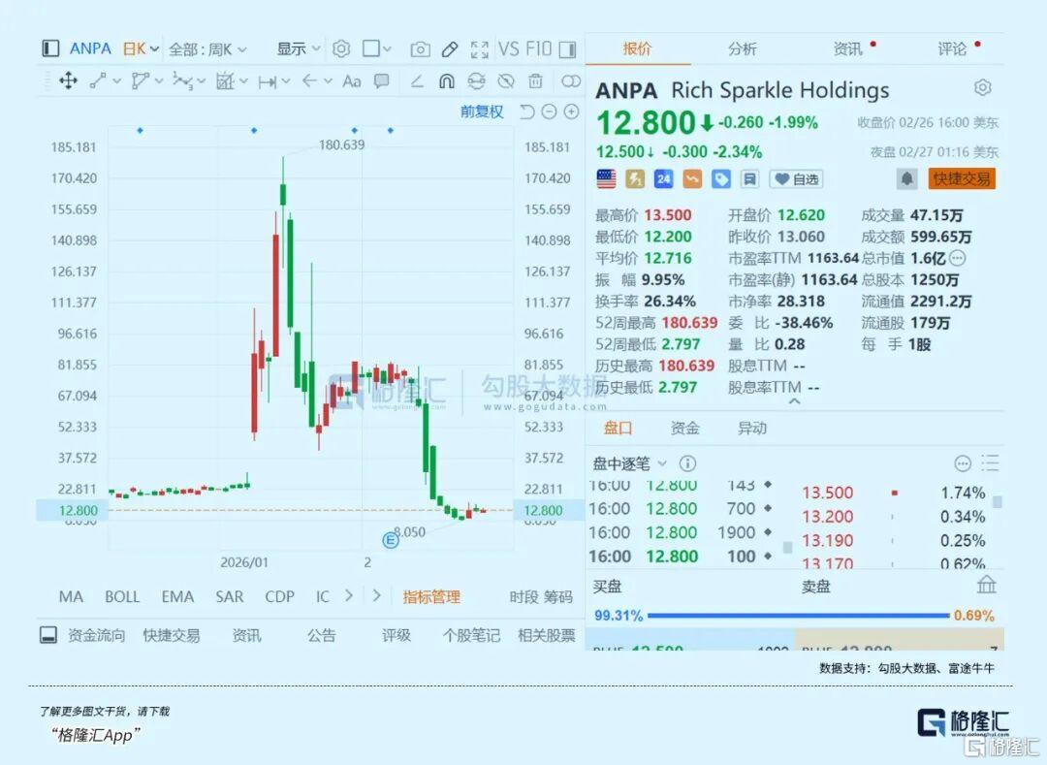Toggle 自选 to add stock to watchlist

pos(795,178)
